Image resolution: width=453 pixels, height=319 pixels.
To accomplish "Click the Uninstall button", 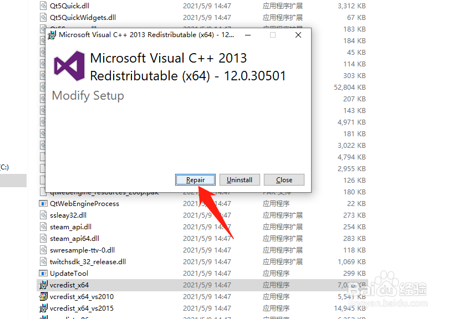I will click(240, 180).
